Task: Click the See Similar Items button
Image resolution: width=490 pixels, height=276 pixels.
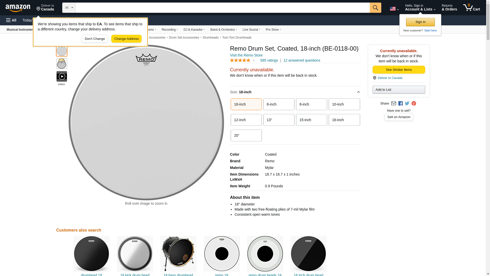Action: 399,70
